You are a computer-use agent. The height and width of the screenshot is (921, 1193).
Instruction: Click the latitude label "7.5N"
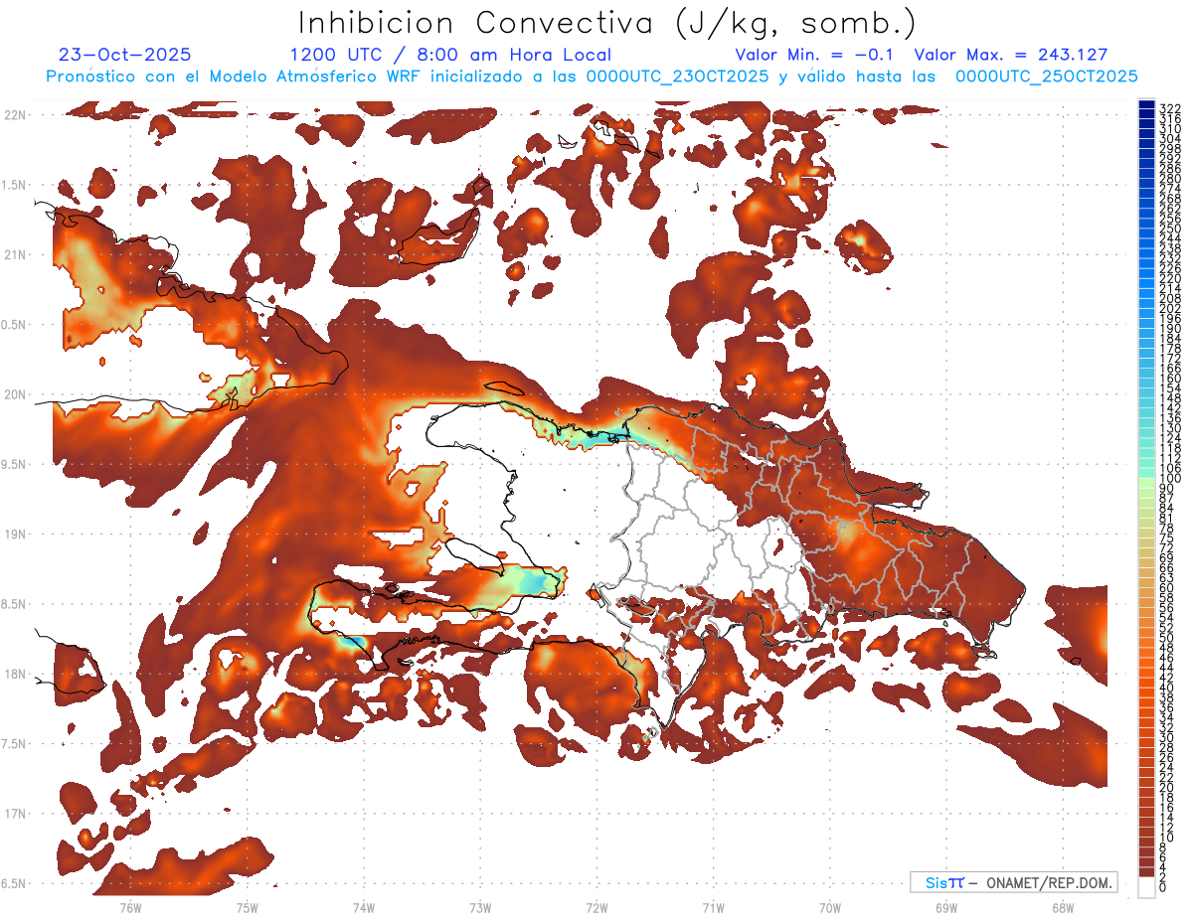(14, 743)
